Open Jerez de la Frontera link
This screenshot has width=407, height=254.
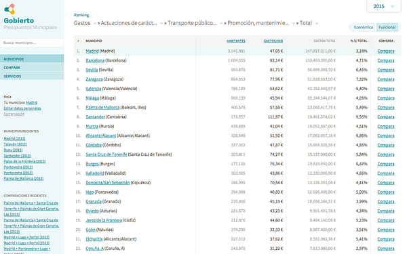point(104,220)
